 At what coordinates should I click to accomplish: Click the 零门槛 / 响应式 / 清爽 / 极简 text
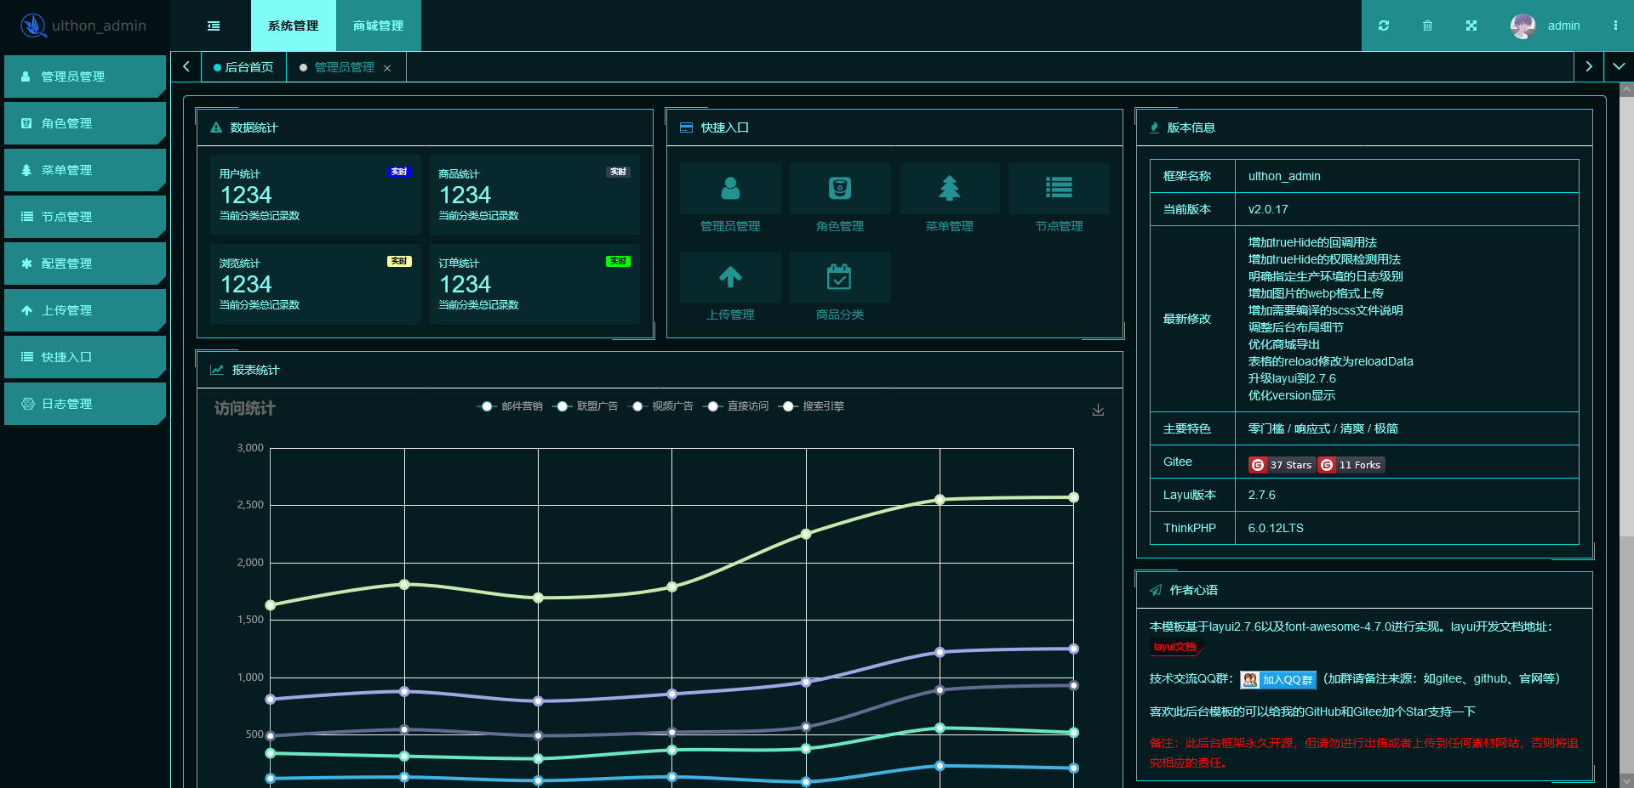coord(1323,428)
